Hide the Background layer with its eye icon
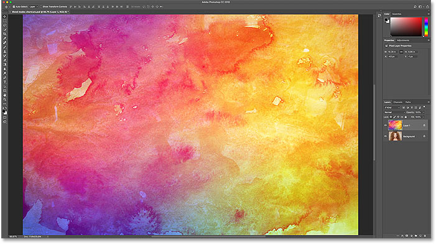Image resolution: width=436 pixels, height=244 pixels. [x=386, y=136]
